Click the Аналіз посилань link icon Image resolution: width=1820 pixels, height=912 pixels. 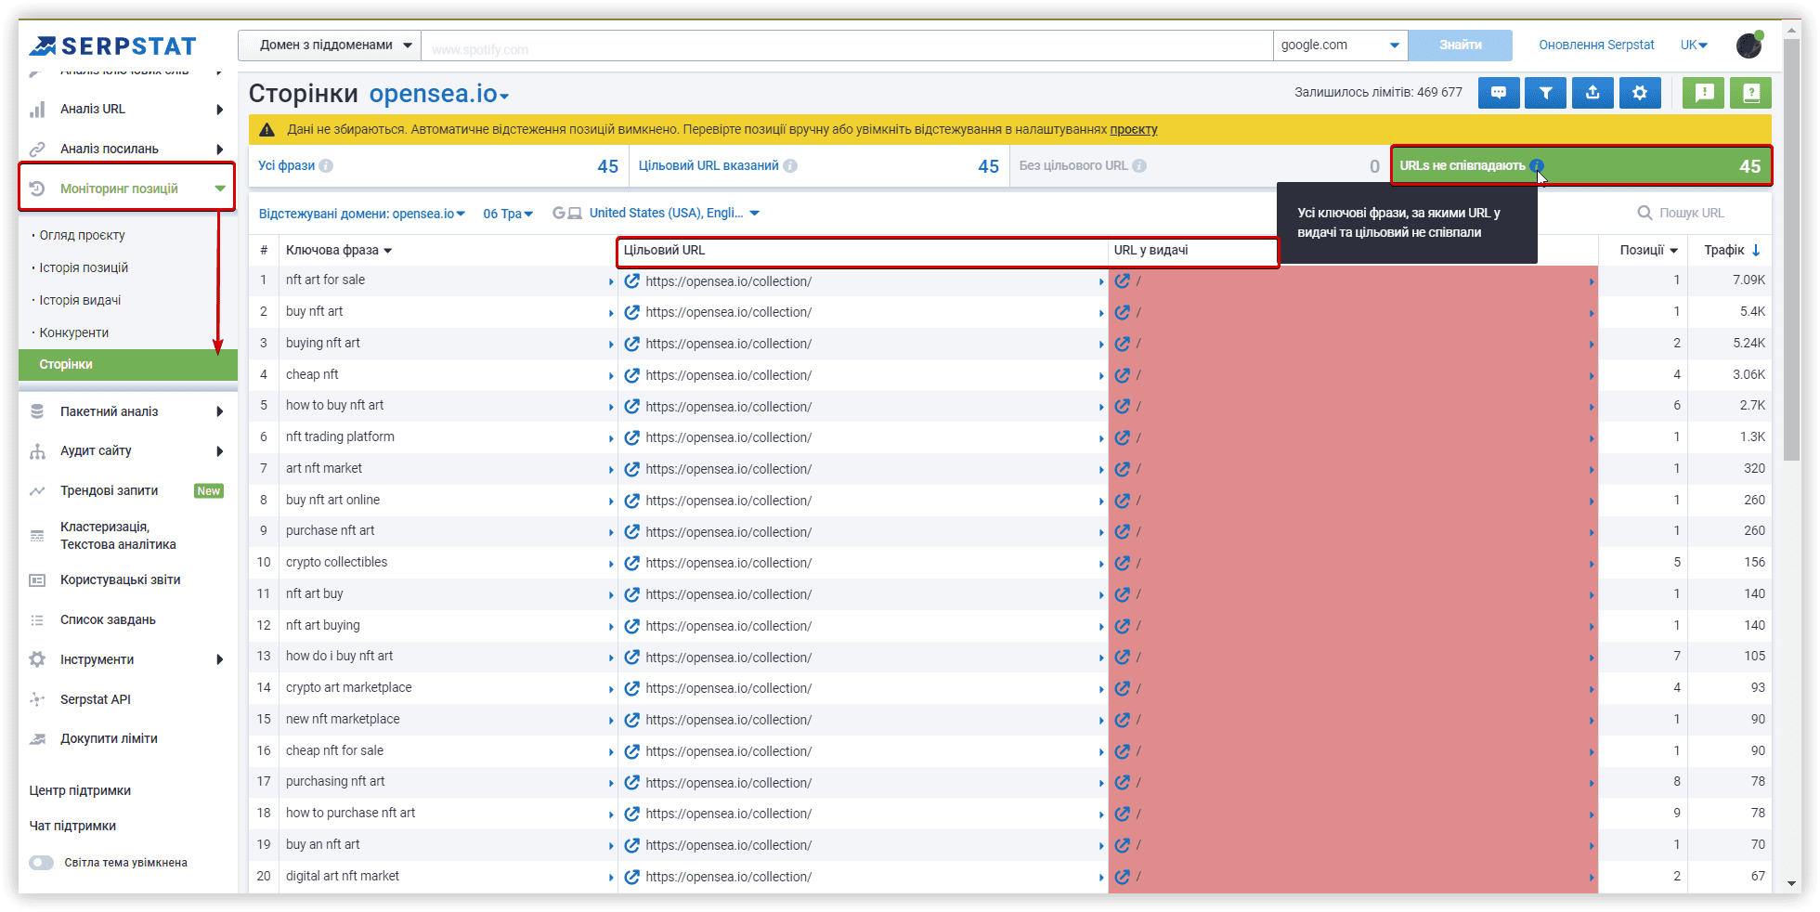[x=37, y=149]
